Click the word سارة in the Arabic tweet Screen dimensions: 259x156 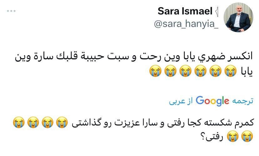tap(39, 57)
